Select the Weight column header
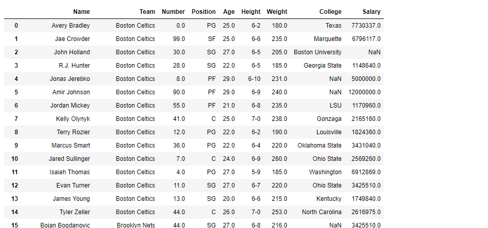488x228 pixels. (x=277, y=12)
